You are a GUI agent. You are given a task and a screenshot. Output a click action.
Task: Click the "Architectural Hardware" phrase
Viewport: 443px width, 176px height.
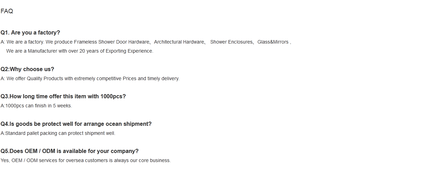[x=179, y=42]
